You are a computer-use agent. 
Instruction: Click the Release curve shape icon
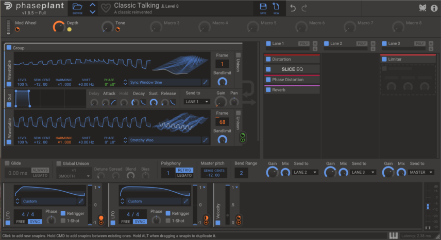173,102
